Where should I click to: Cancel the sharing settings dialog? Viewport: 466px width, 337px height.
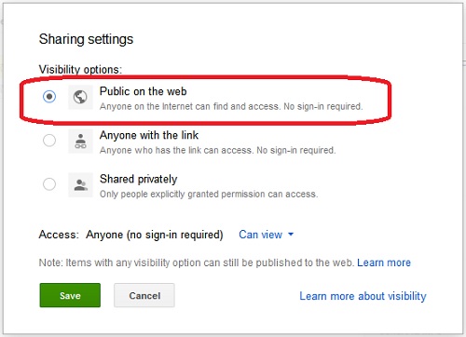pyautogui.click(x=144, y=295)
